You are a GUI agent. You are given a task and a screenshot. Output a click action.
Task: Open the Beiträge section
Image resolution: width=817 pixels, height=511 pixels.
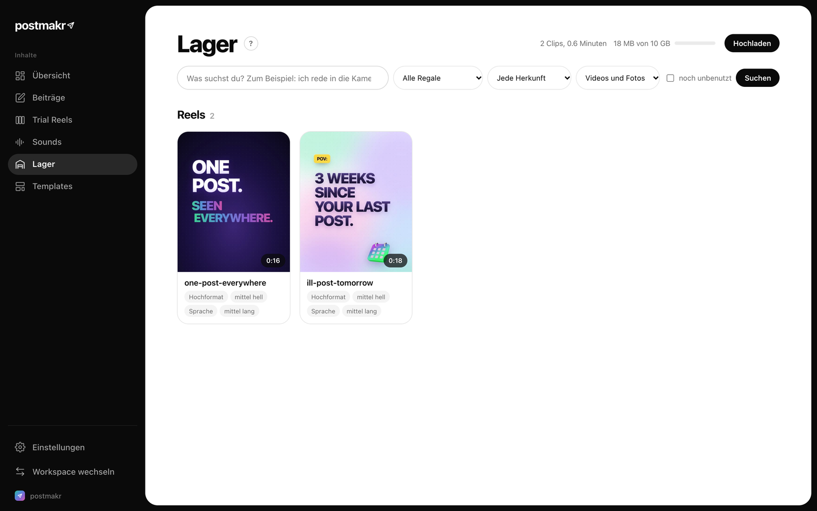point(73,98)
